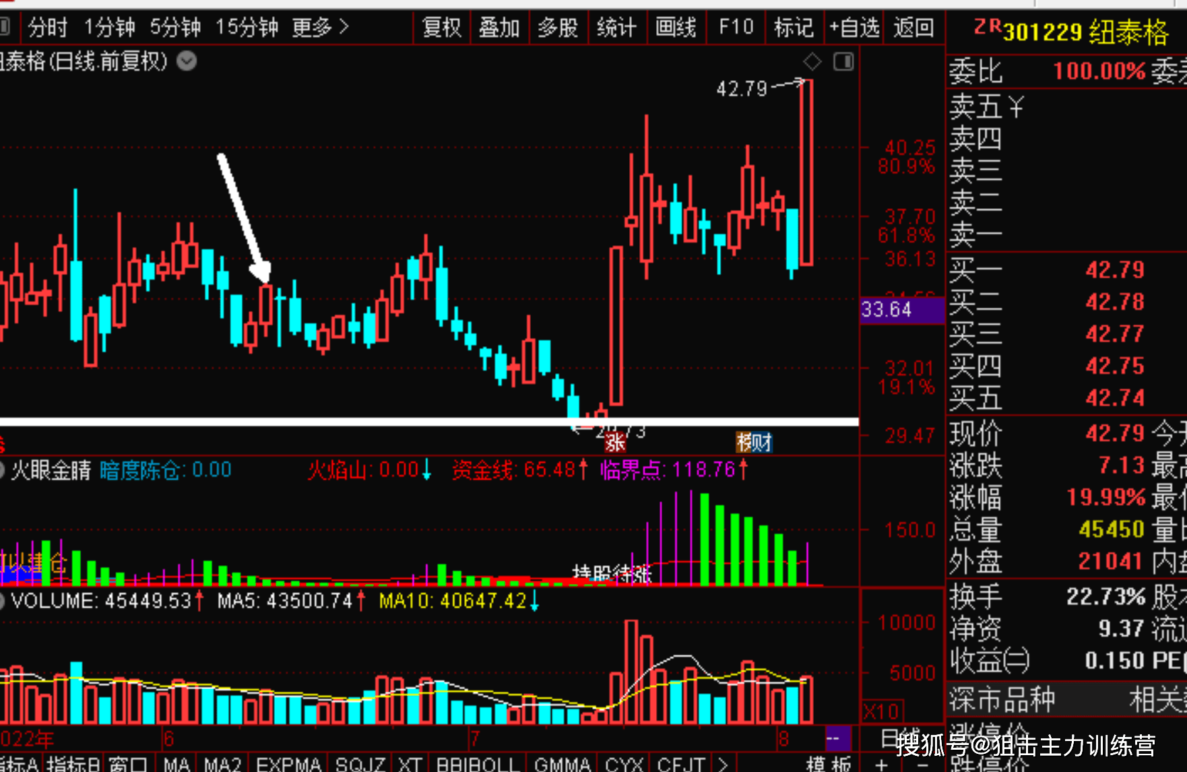The image size is (1187, 772).
Task: Add stock via +自选 button
Action: tap(854, 28)
